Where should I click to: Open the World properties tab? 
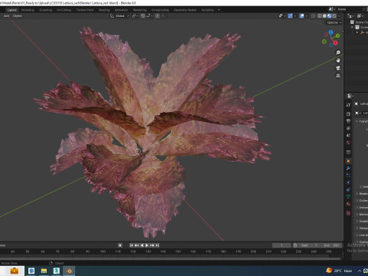tap(348, 143)
